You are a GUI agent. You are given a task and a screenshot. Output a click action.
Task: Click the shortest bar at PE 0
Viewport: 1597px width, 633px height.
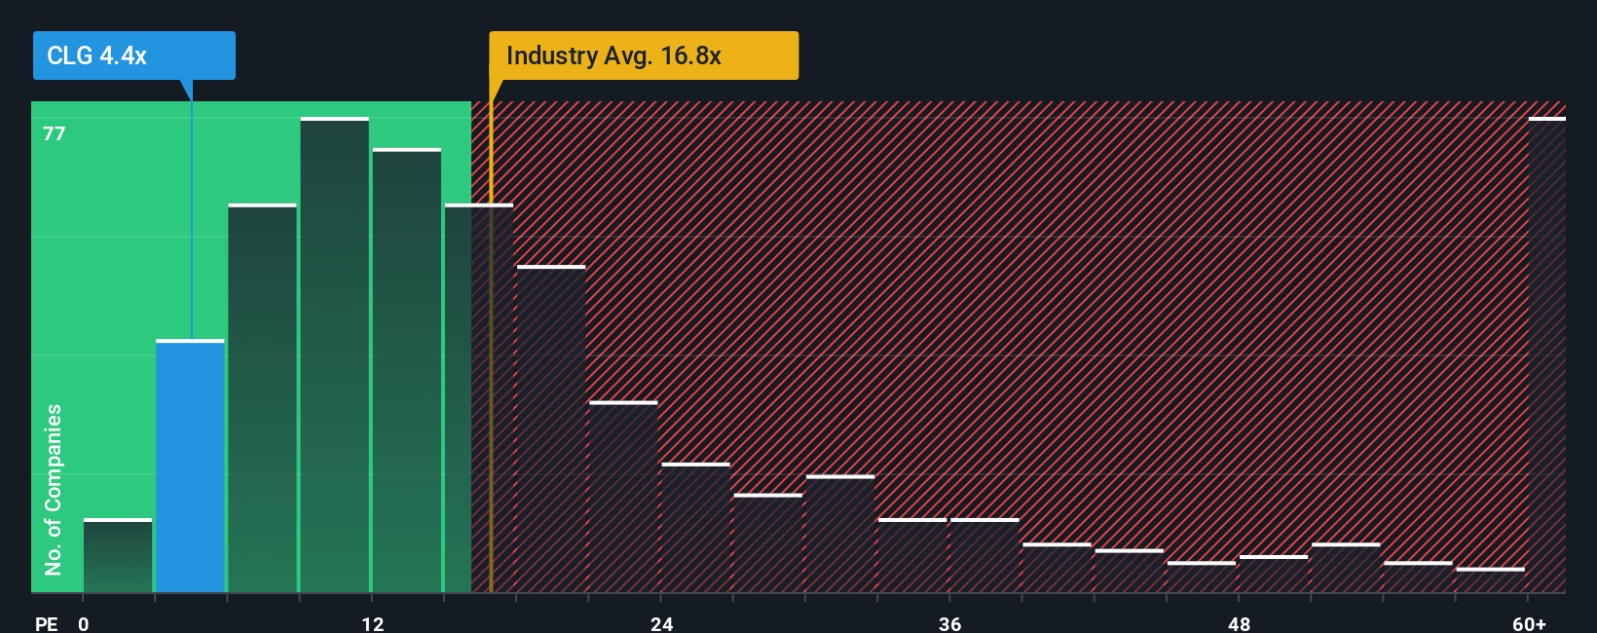tap(118, 555)
